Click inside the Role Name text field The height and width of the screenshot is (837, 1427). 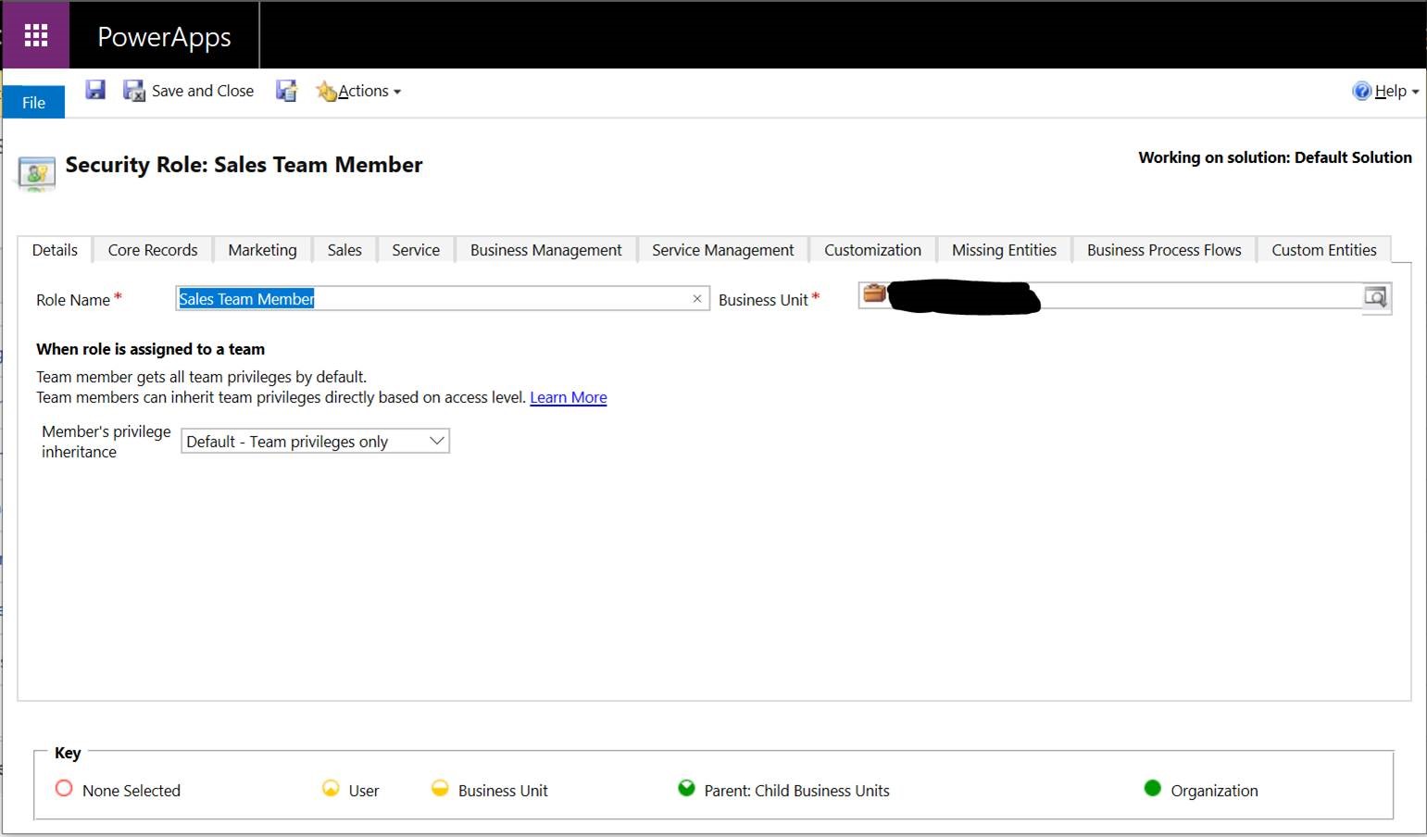click(x=435, y=299)
